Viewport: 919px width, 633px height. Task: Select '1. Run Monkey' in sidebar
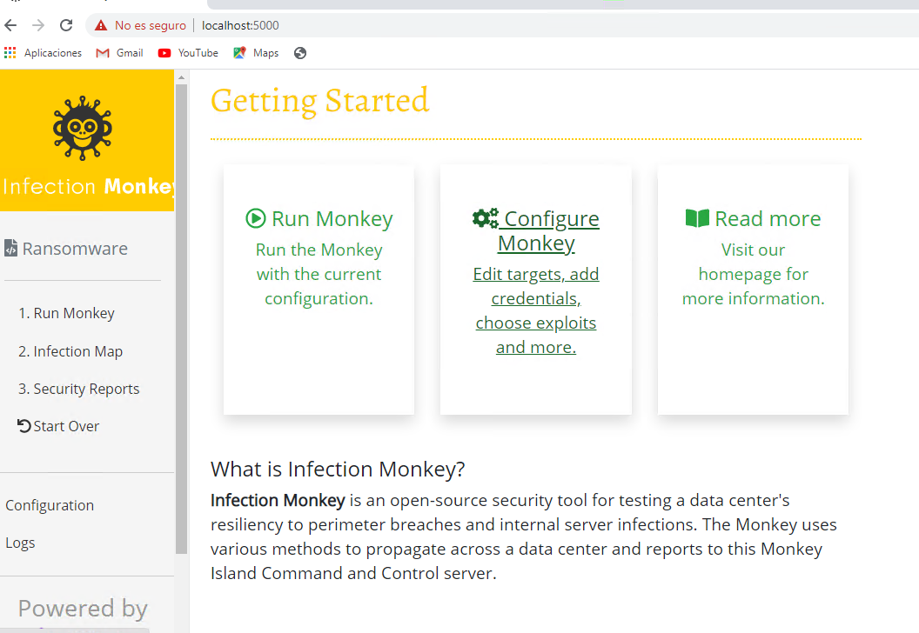pyautogui.click(x=66, y=313)
